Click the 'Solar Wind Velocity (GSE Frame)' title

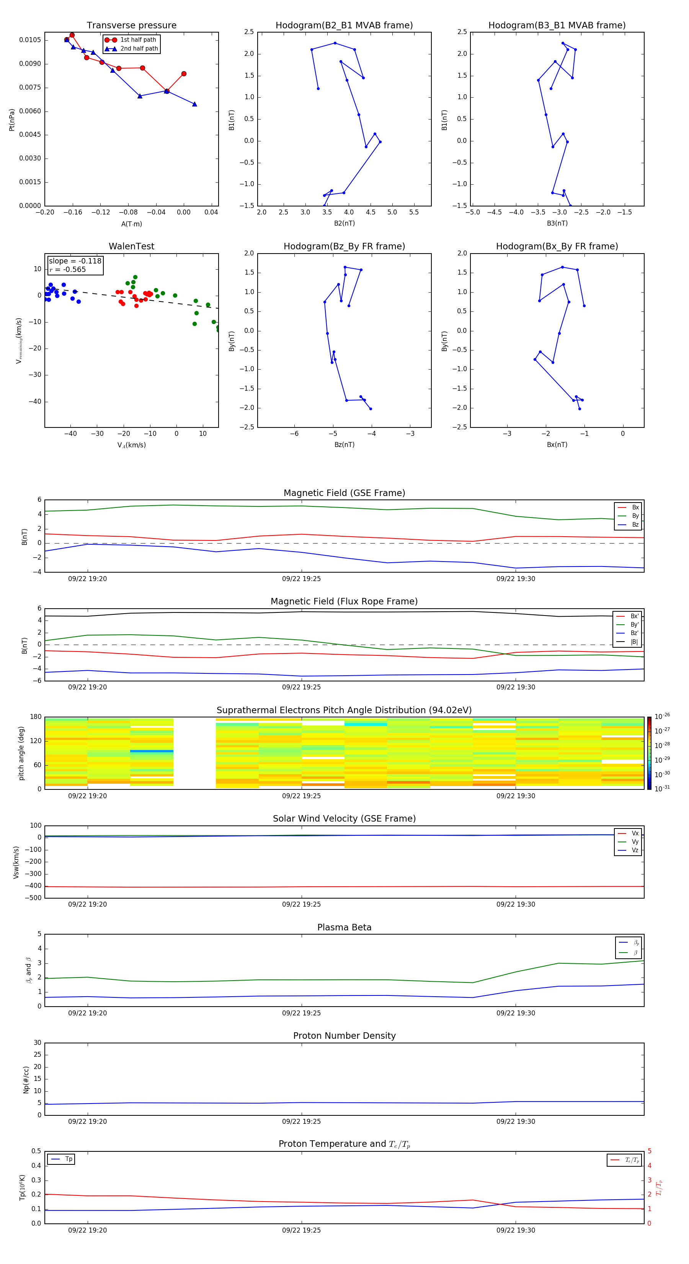tap(344, 819)
